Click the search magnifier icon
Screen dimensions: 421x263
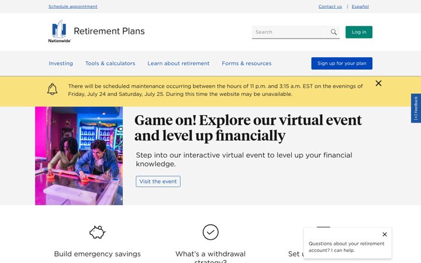[x=333, y=32]
